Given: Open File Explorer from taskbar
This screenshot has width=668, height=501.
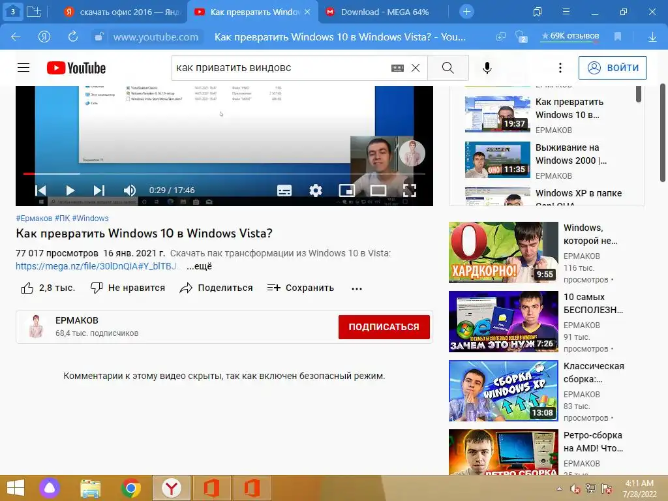Looking at the screenshot, I should pos(90,488).
